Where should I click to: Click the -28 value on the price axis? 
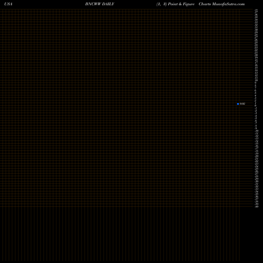256,176
